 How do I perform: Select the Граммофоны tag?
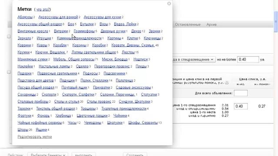coord(84,31)
